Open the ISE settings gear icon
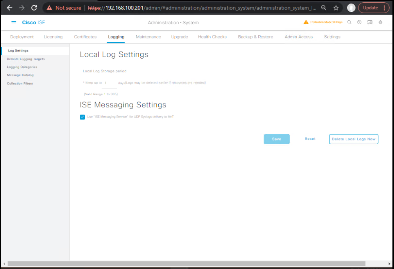This screenshot has width=394, height=269. [x=380, y=22]
